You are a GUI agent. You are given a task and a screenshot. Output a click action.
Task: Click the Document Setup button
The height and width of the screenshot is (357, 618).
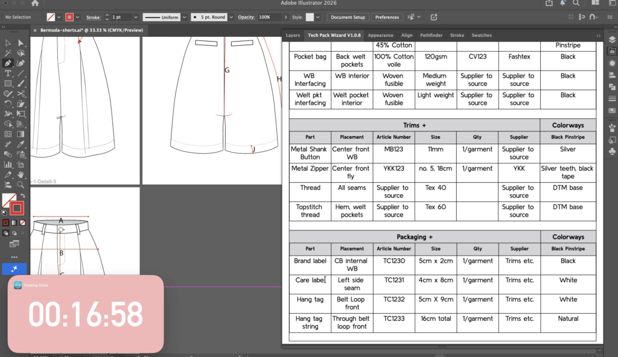(348, 17)
